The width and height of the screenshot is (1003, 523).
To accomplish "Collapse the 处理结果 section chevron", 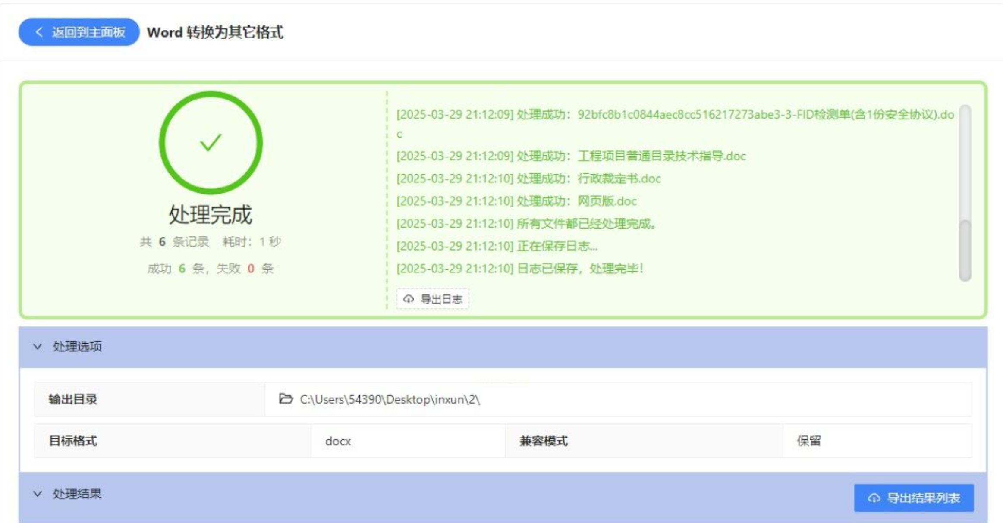I will (x=38, y=494).
